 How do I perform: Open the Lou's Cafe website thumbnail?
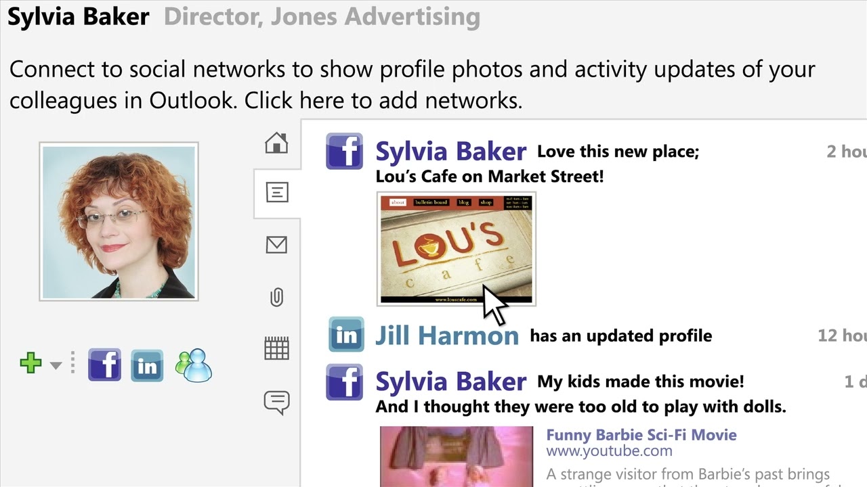pyautogui.click(x=457, y=249)
